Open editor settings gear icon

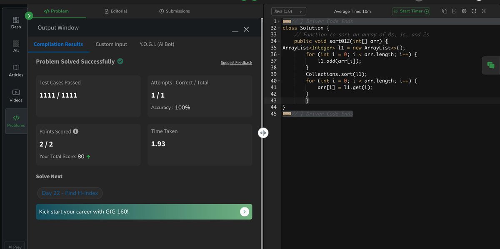(x=464, y=11)
